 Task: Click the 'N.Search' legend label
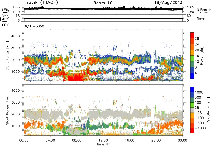click(204, 10)
